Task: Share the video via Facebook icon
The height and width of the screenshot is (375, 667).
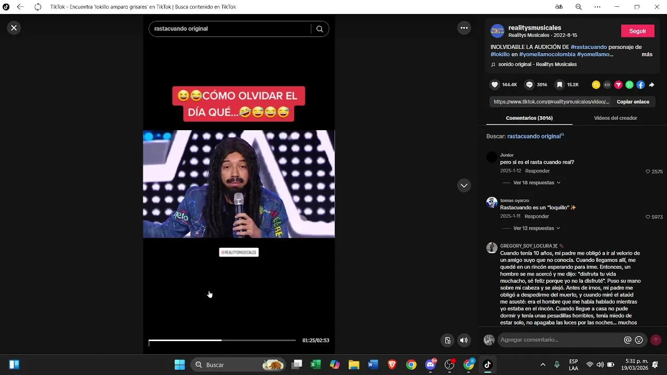Action: pyautogui.click(x=640, y=85)
